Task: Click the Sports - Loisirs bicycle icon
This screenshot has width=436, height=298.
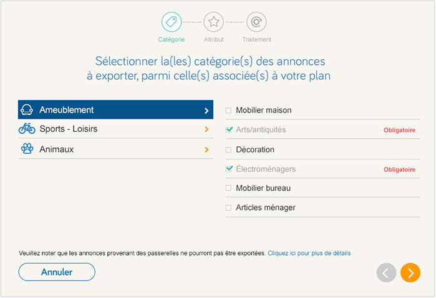Action: point(27,129)
